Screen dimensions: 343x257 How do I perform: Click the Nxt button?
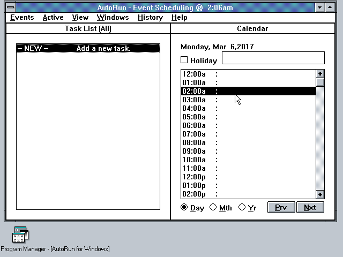coord(310,207)
